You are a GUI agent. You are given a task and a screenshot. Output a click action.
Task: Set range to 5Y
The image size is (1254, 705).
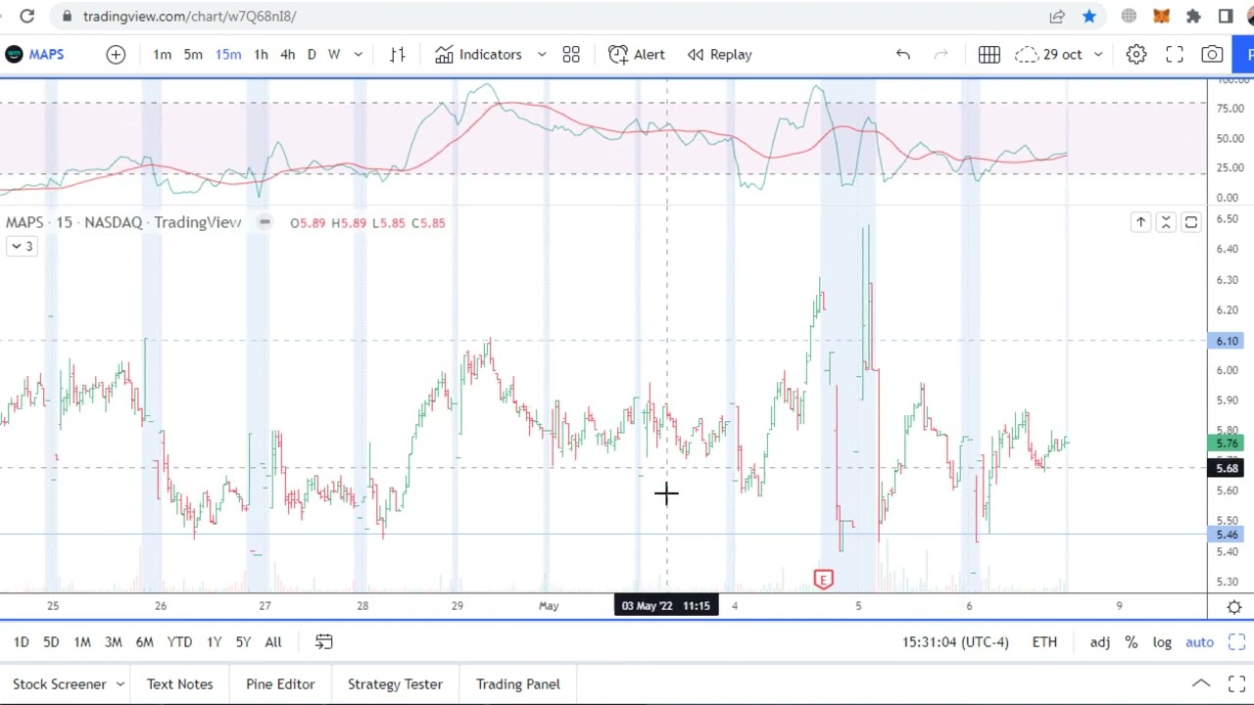pyautogui.click(x=243, y=642)
